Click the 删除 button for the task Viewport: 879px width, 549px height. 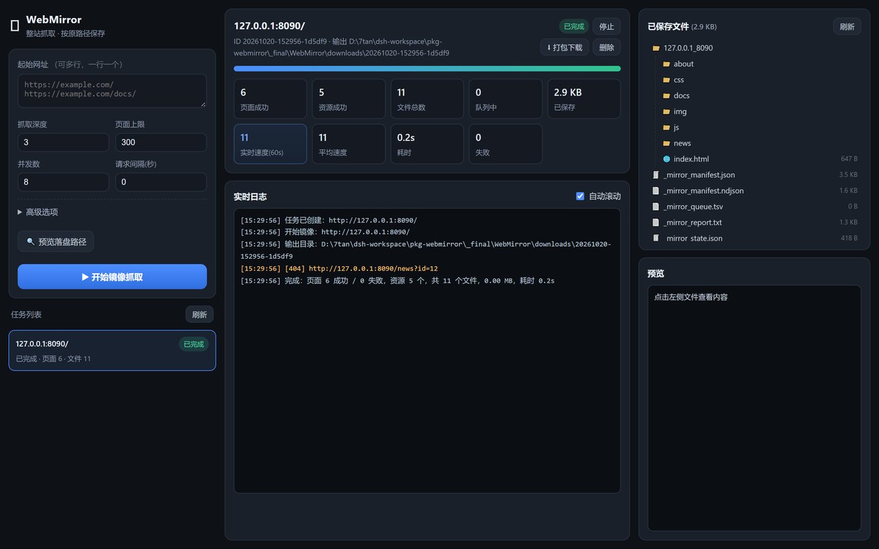coord(606,47)
